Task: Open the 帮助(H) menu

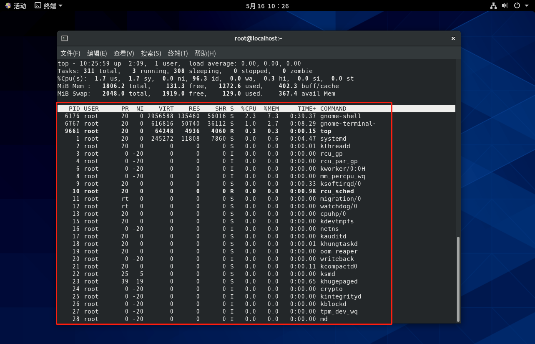Action: [x=205, y=53]
